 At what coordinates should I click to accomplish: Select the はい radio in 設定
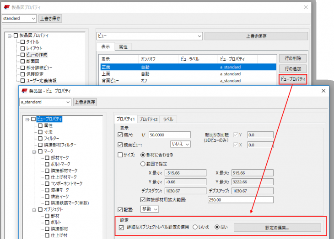coord(217,227)
